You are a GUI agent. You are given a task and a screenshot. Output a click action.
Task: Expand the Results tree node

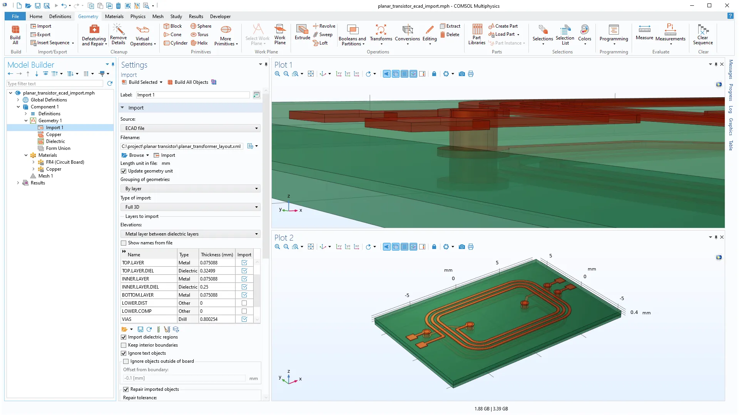tap(18, 183)
